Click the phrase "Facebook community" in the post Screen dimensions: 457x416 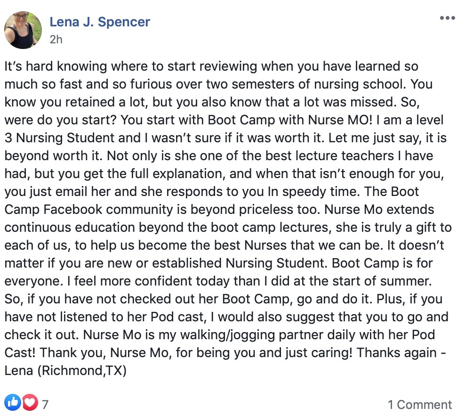(110, 209)
